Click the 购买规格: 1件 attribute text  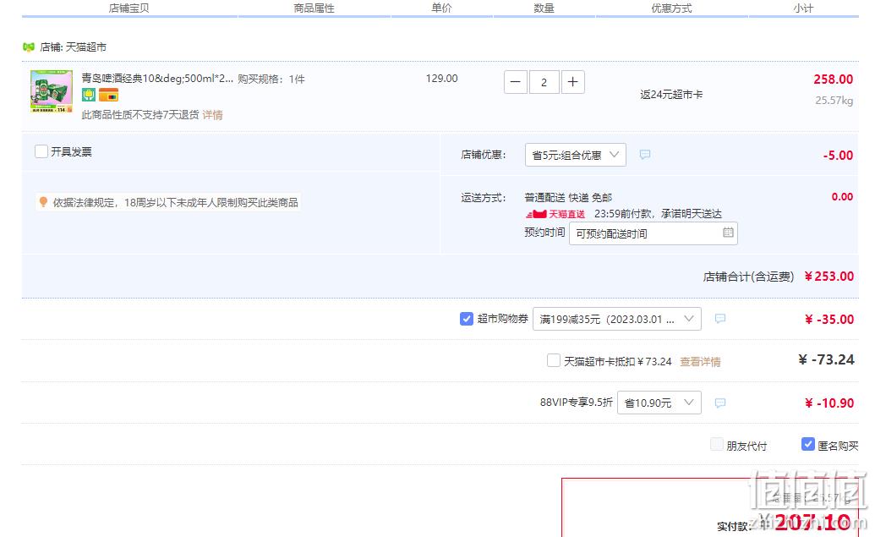click(271, 79)
